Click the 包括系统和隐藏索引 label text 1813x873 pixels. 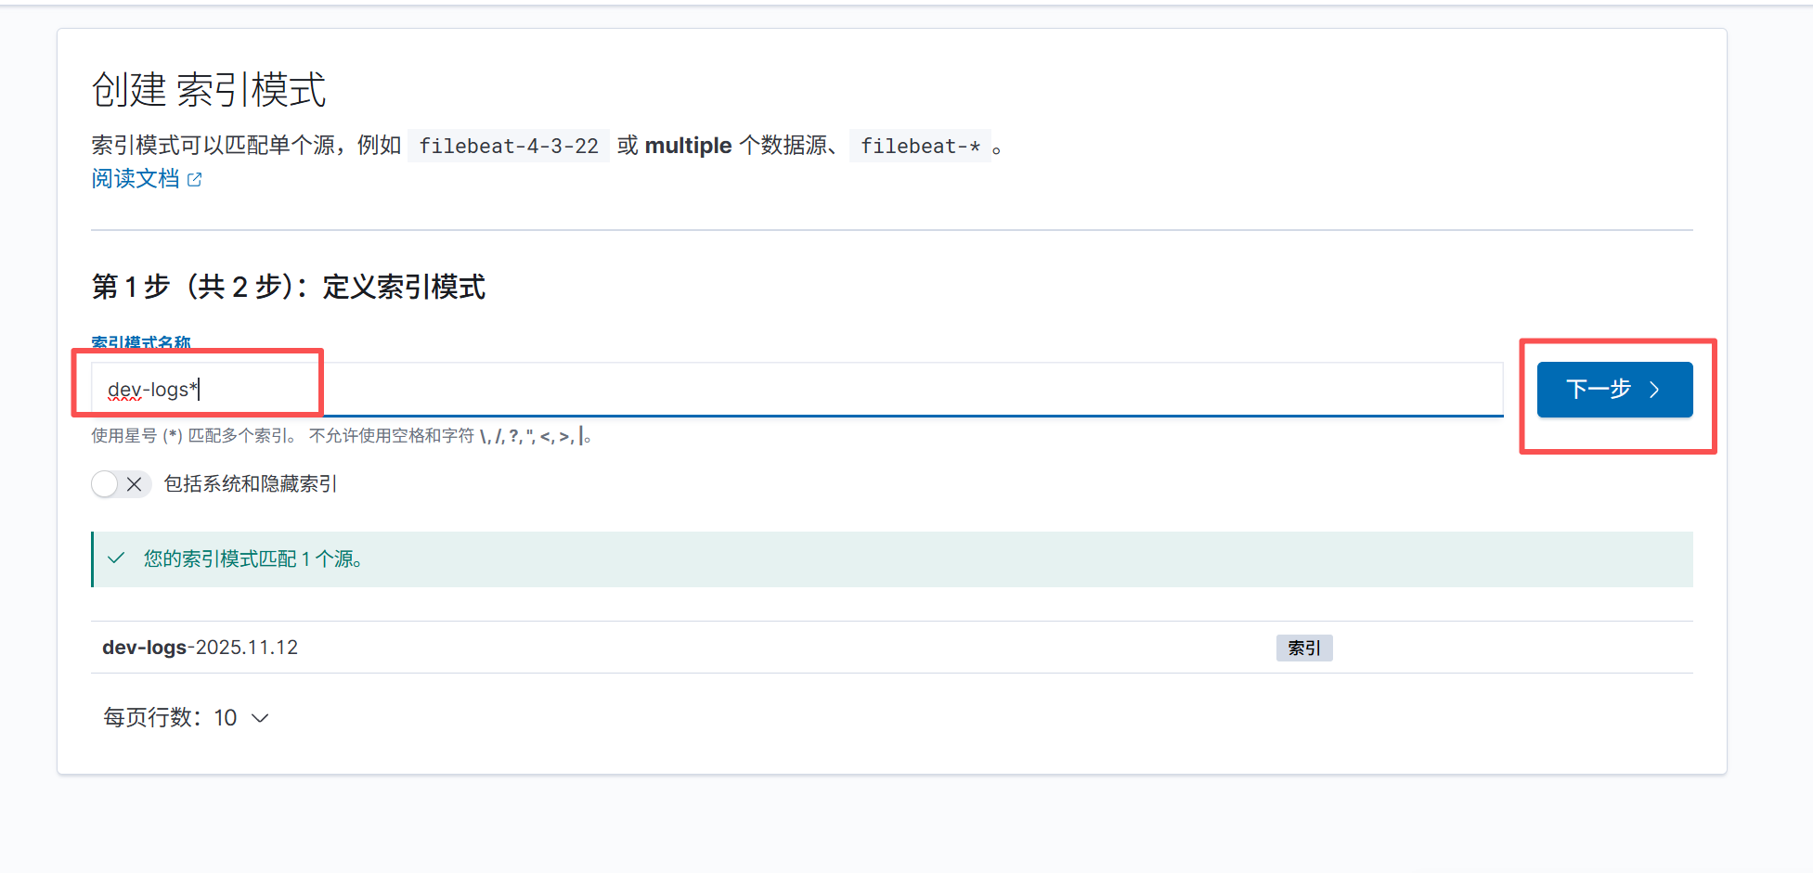pyautogui.click(x=251, y=484)
